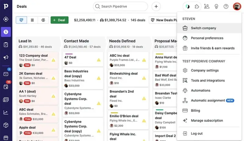Open the Mail inbox sidebar icon
The width and height of the screenshot is (244, 141).
(6, 74)
